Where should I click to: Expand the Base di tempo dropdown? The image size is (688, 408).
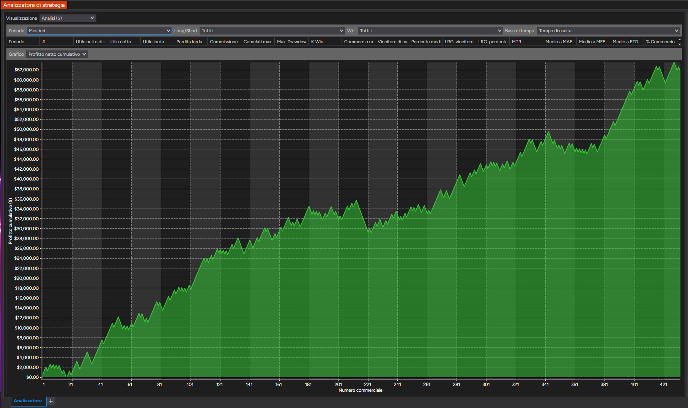click(608, 31)
